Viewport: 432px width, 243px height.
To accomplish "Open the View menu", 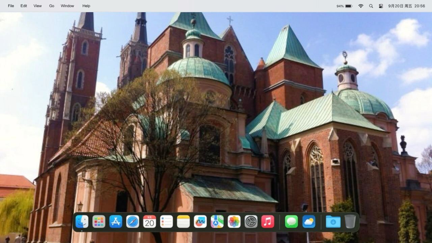I will 38,6.
